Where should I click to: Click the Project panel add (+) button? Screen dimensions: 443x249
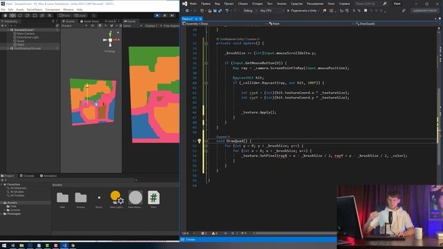[2, 180]
